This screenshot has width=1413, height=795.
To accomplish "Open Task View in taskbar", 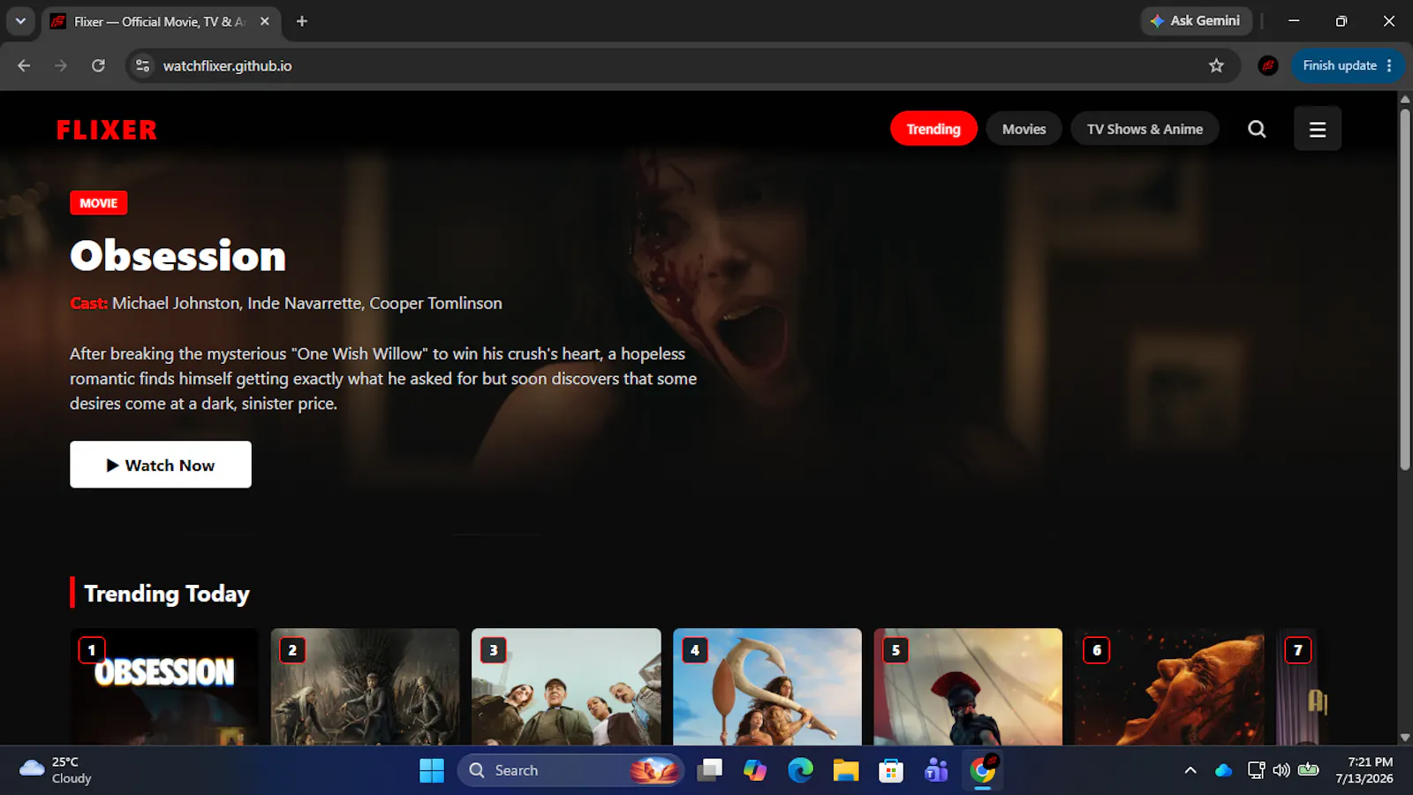I will [709, 770].
